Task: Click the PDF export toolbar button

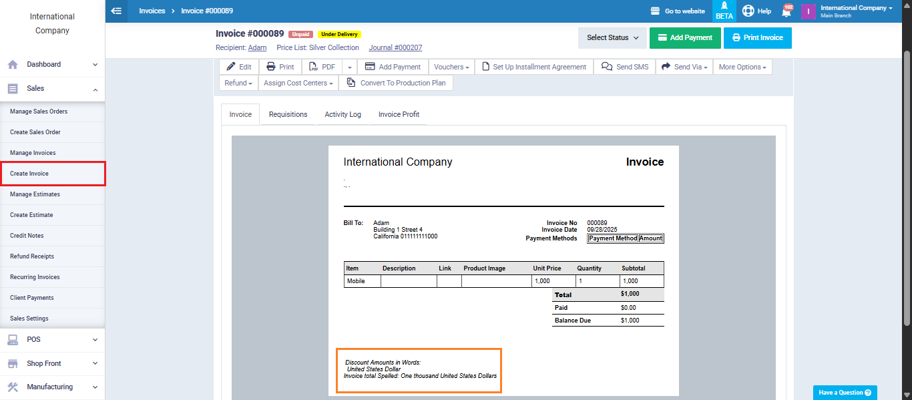Action: pos(322,67)
